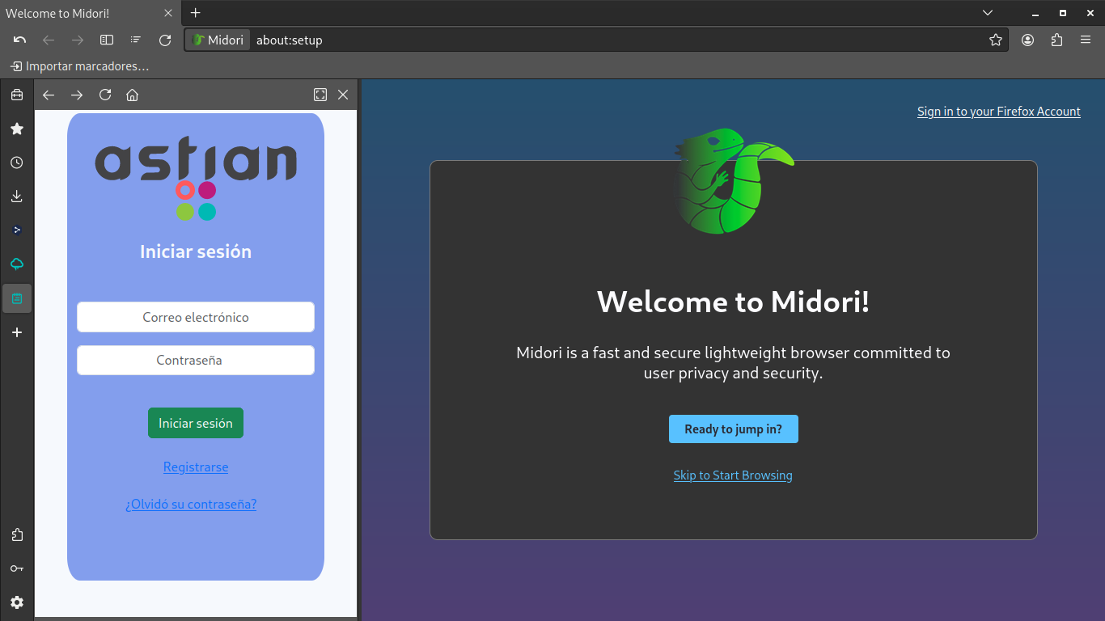1105x621 pixels.
Task: Open the account profile icon
Action: coord(1027,40)
